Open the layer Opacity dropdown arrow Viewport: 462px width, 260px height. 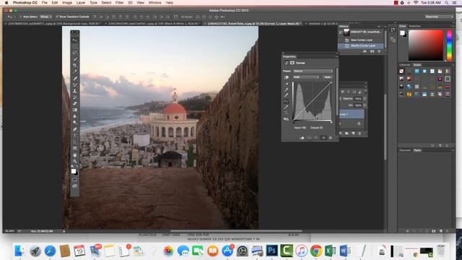coord(365,99)
